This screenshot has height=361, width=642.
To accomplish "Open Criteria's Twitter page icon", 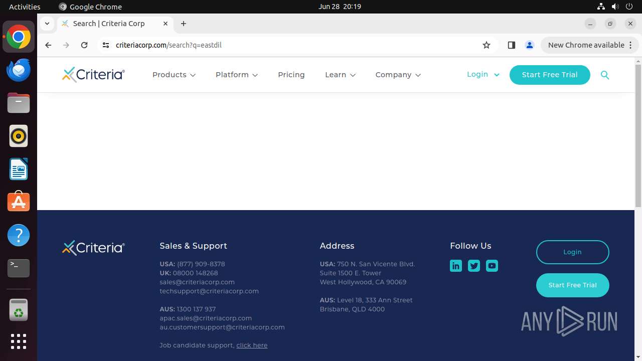I will pyautogui.click(x=474, y=266).
